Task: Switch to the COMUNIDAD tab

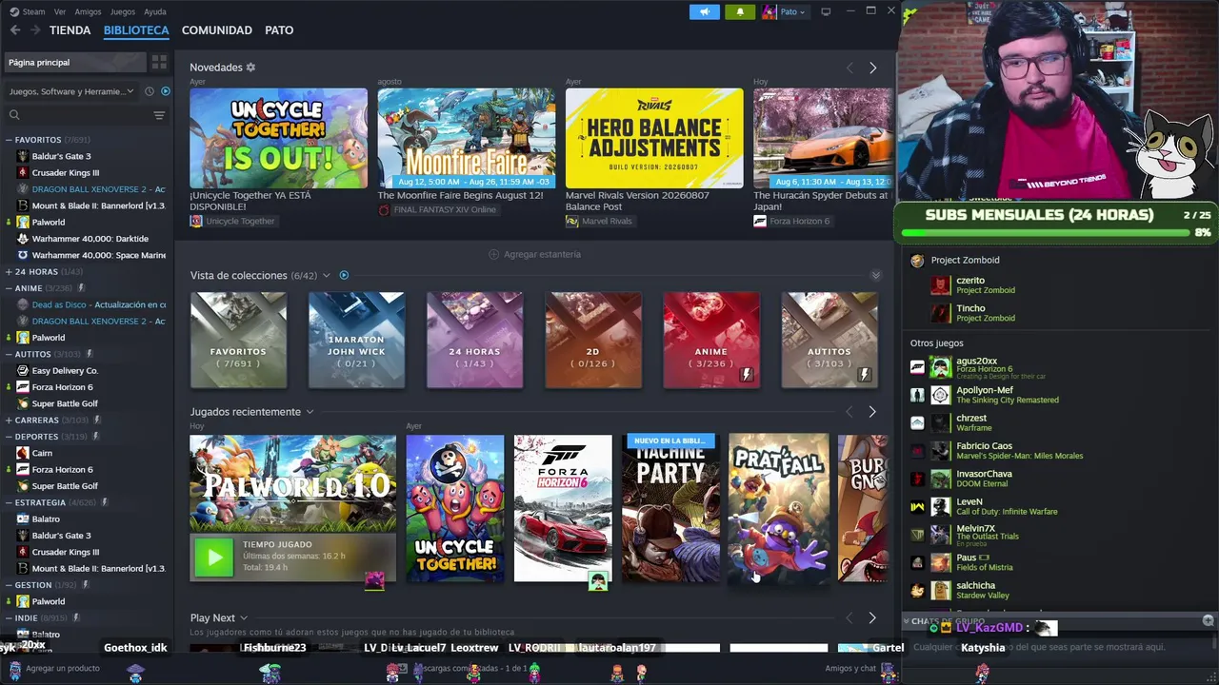Action: (217, 30)
